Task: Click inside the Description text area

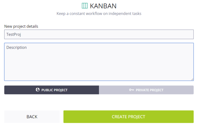Action: (x=99, y=62)
